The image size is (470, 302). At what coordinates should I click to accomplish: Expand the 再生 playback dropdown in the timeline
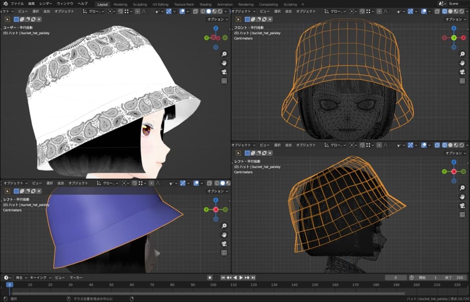[21, 278]
